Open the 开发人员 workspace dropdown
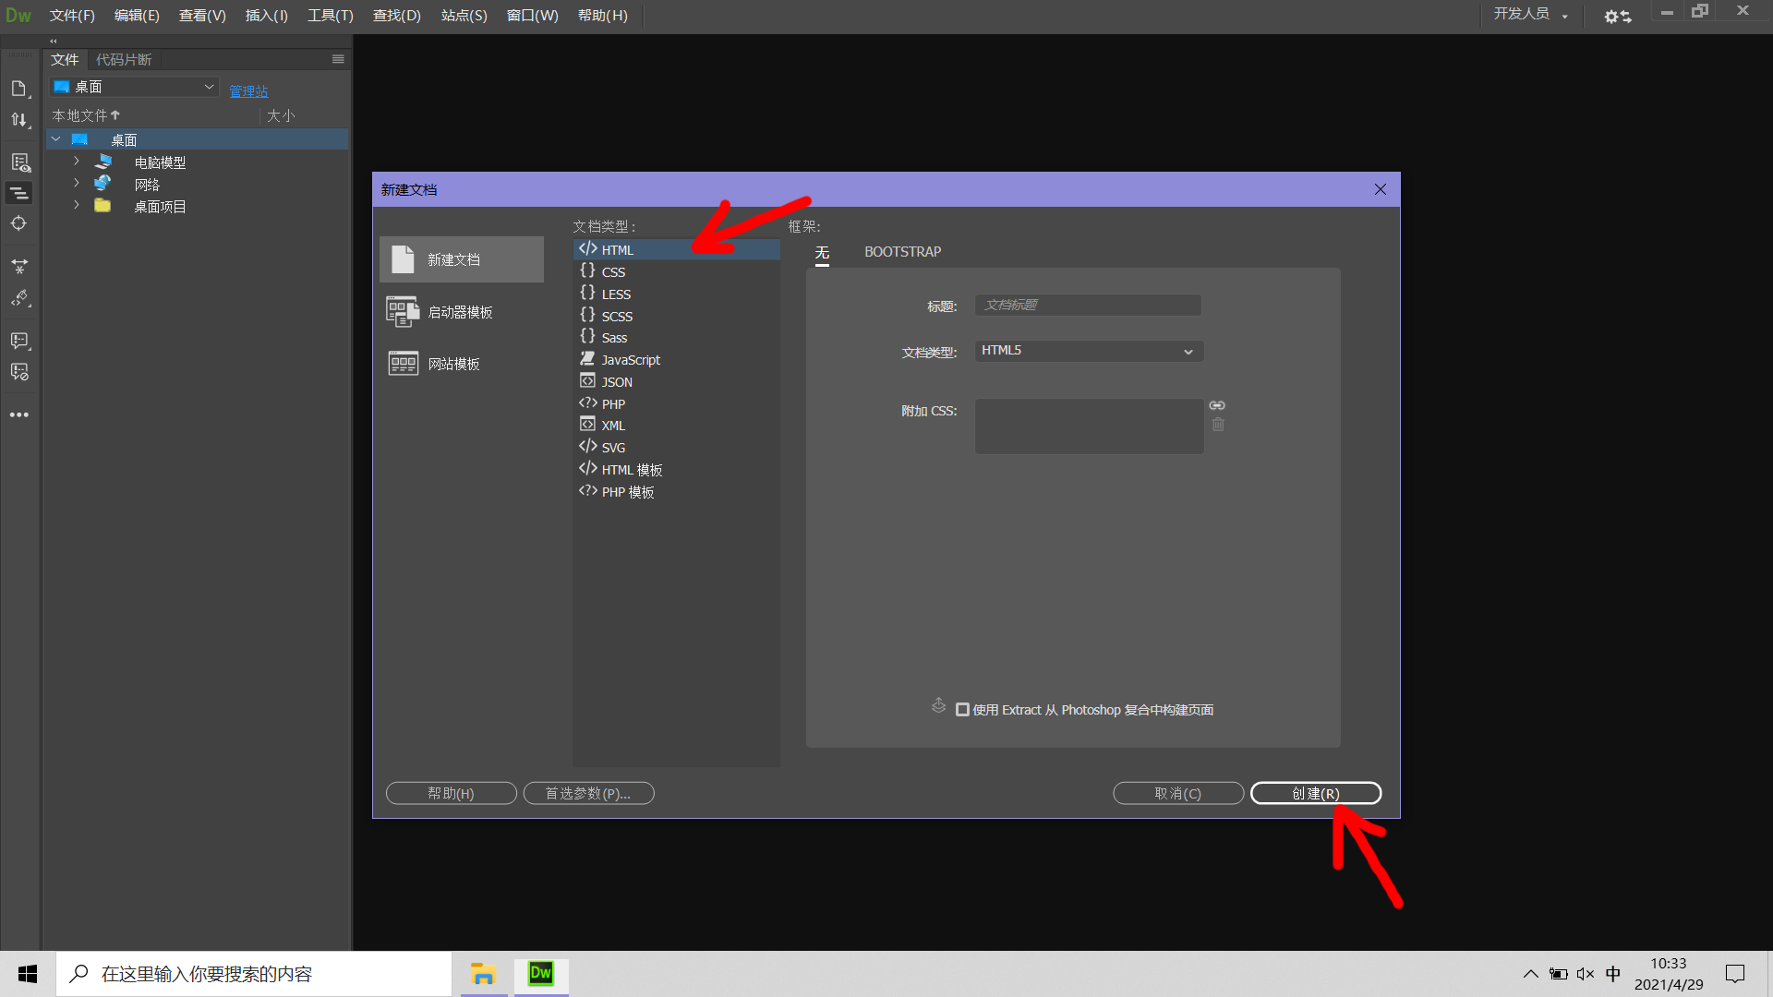1773x997 pixels. click(1530, 14)
